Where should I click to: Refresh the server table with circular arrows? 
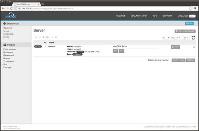click(x=193, y=38)
